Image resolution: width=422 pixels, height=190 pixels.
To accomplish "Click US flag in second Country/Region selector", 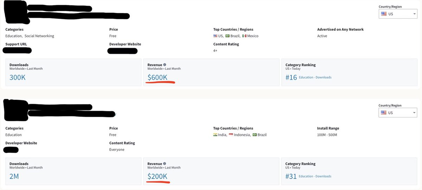I will (x=384, y=113).
